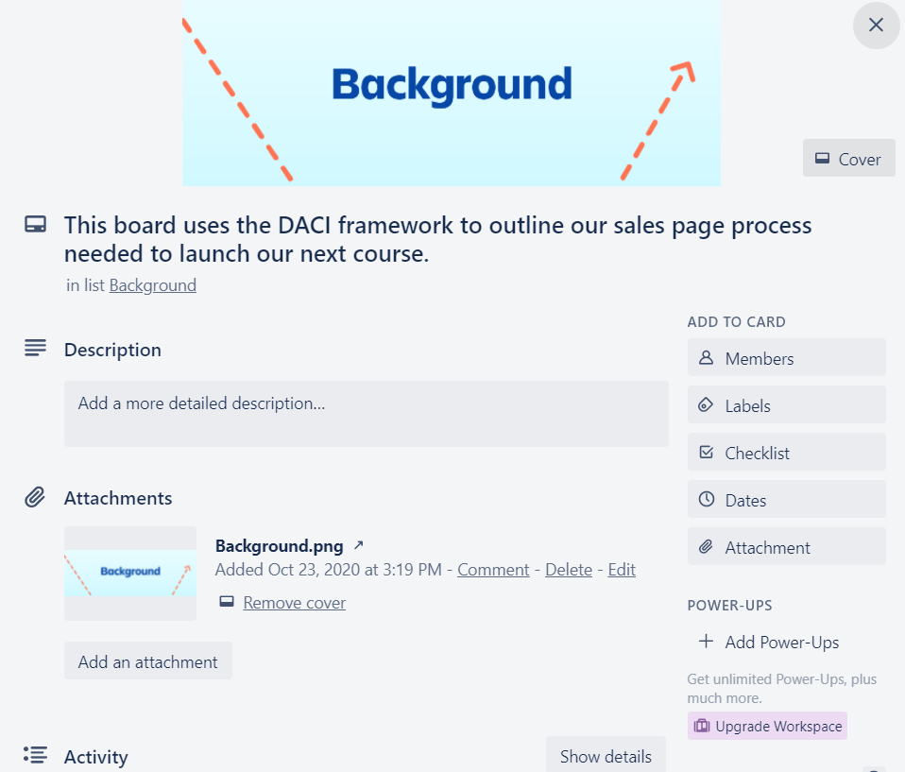905x772 pixels.
Task: Click the monitor icon on the Cover button
Action: (x=823, y=158)
